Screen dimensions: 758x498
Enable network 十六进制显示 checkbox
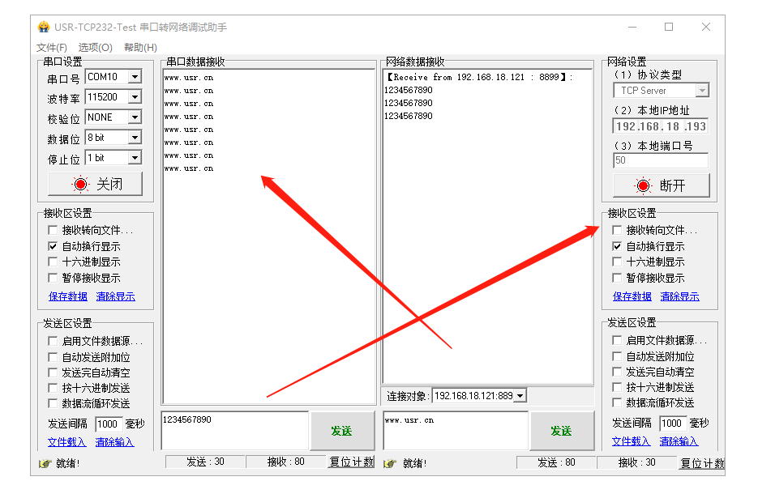(x=617, y=262)
